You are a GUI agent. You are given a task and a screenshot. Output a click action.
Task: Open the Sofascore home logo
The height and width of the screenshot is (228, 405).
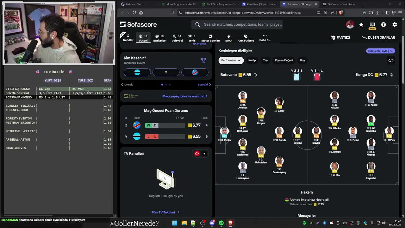click(138, 24)
